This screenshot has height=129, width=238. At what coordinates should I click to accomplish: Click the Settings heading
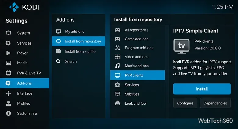tap(16, 21)
